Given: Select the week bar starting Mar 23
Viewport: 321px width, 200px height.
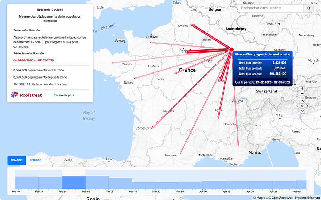Looking at the screenshot, I should [167, 186].
